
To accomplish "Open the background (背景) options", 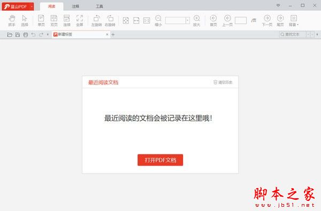I will coord(294,20).
